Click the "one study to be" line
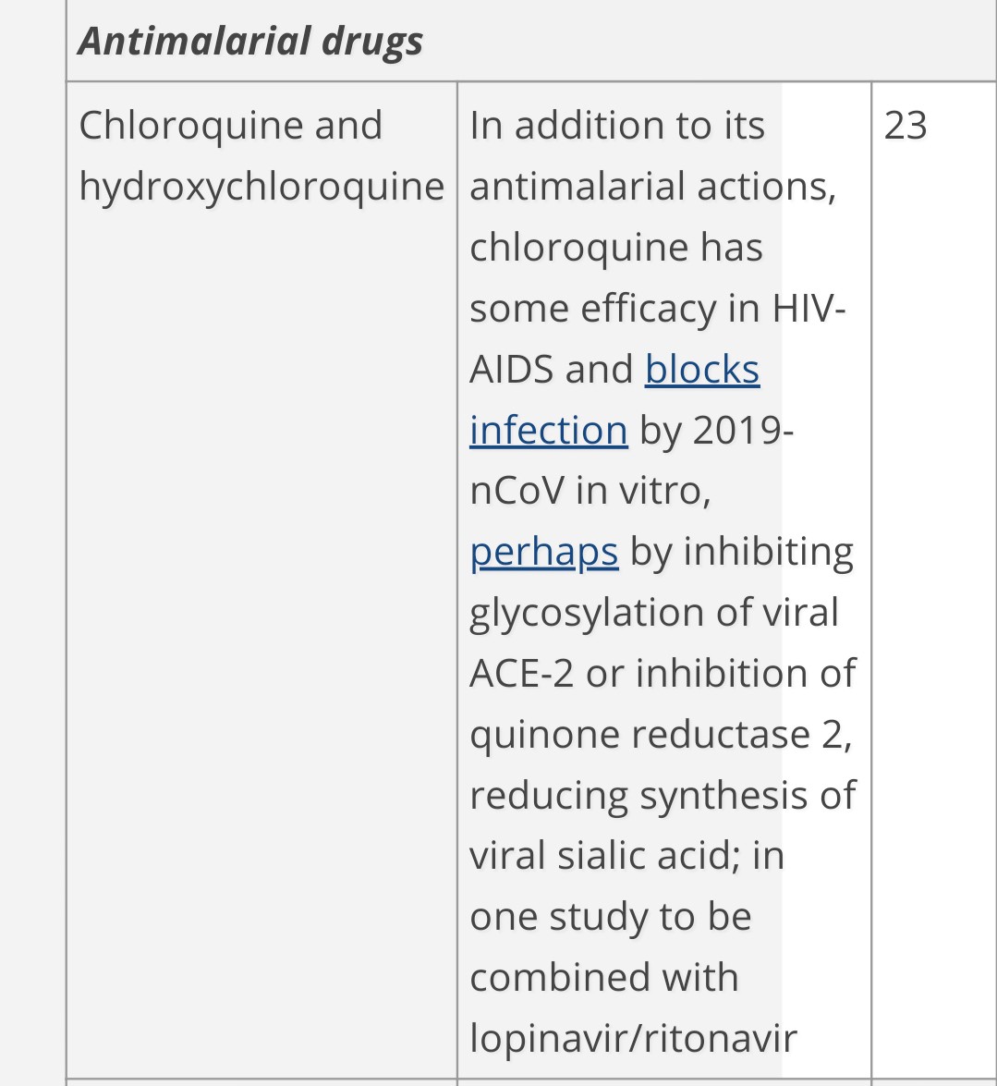Image resolution: width=997 pixels, height=1086 pixels. coord(611,917)
